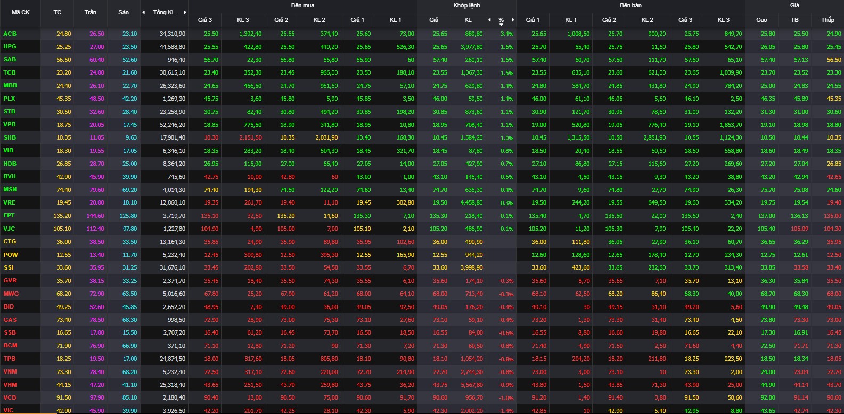
Task: Click FPT ceiling price 144.60
Action: [95, 216]
